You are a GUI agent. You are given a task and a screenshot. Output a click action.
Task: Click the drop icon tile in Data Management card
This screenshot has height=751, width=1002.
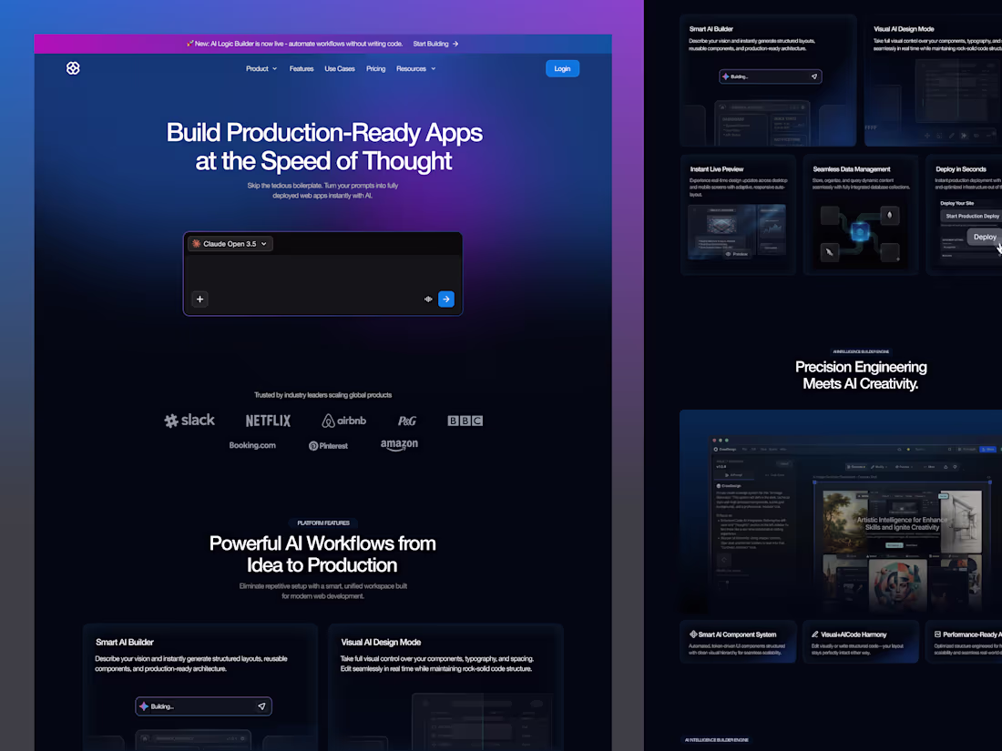click(x=890, y=215)
